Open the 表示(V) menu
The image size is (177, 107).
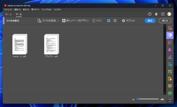(26, 10)
